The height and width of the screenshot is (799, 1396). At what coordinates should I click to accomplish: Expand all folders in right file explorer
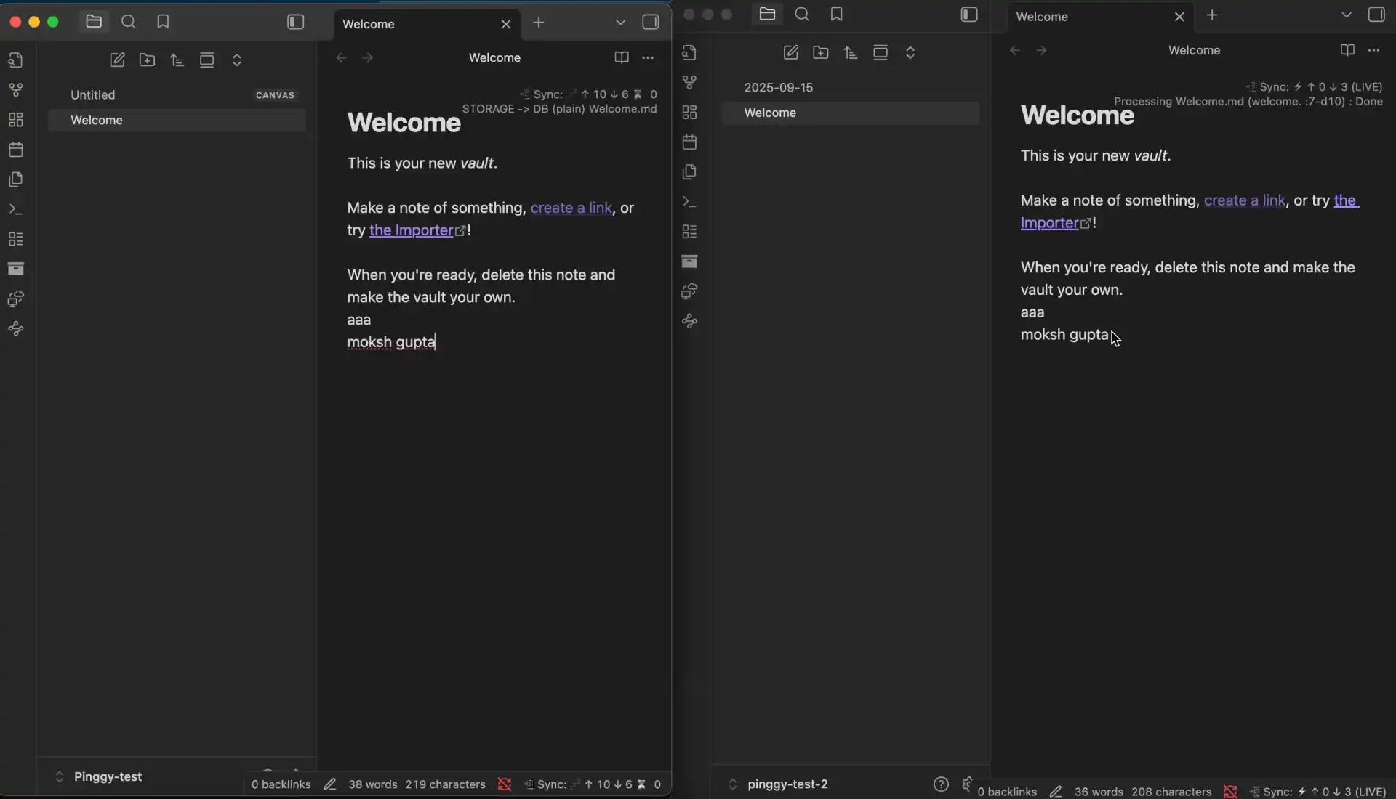pos(910,53)
